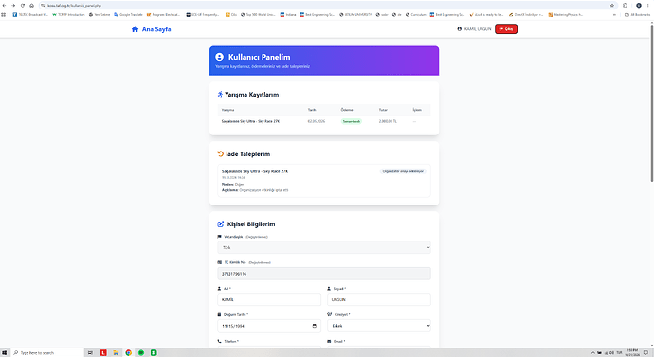Click the browser back arrow
This screenshot has height=357, width=654.
pyautogui.click(x=4, y=6)
